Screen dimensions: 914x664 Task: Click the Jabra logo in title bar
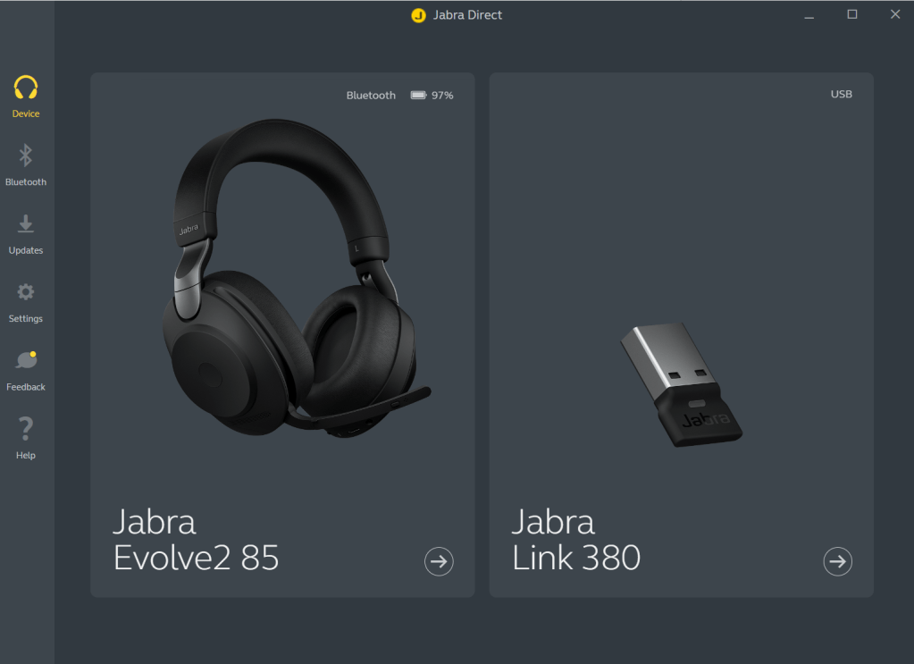(x=418, y=15)
